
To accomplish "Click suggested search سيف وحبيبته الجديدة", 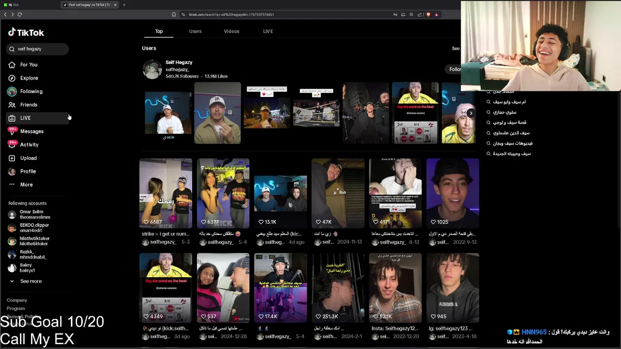I will pyautogui.click(x=512, y=154).
